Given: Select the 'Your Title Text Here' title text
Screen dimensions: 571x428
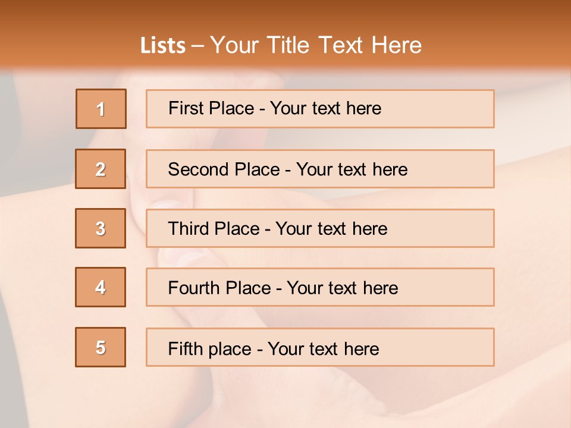Looking at the screenshot, I should coord(316,45).
